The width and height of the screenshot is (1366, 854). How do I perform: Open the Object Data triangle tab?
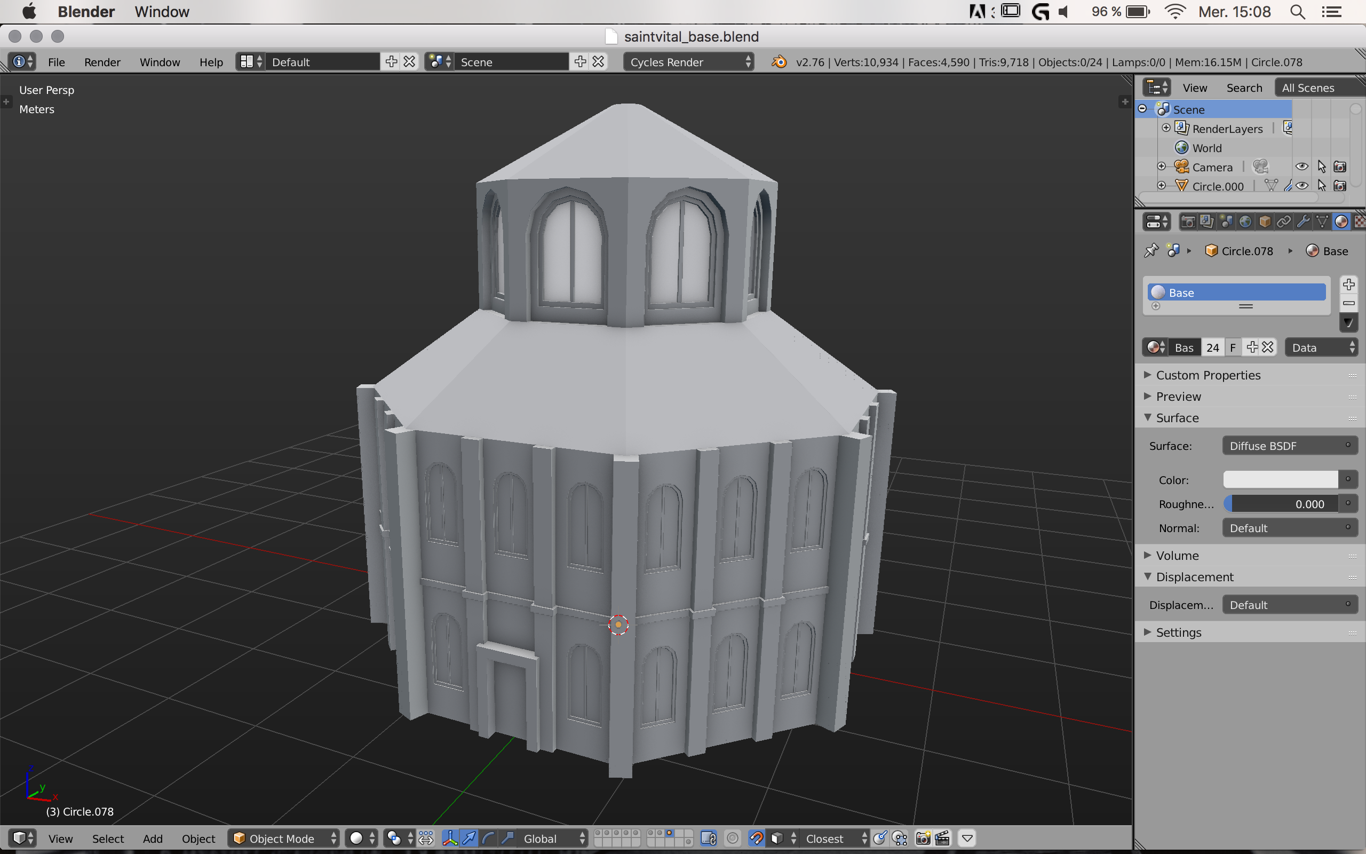click(x=1322, y=222)
